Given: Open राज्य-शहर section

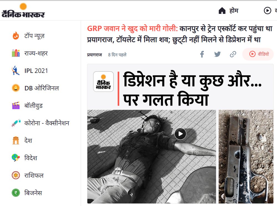Looking at the screenshot, I should (x=36, y=53).
